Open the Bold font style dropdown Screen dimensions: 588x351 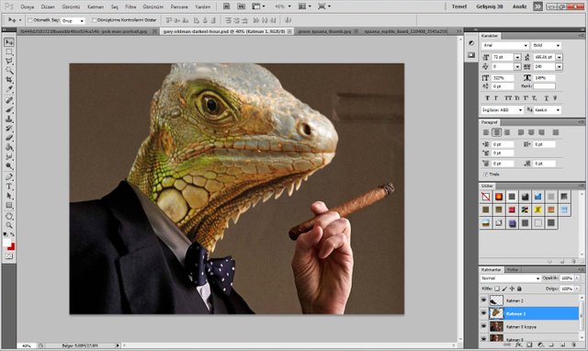[x=546, y=45]
